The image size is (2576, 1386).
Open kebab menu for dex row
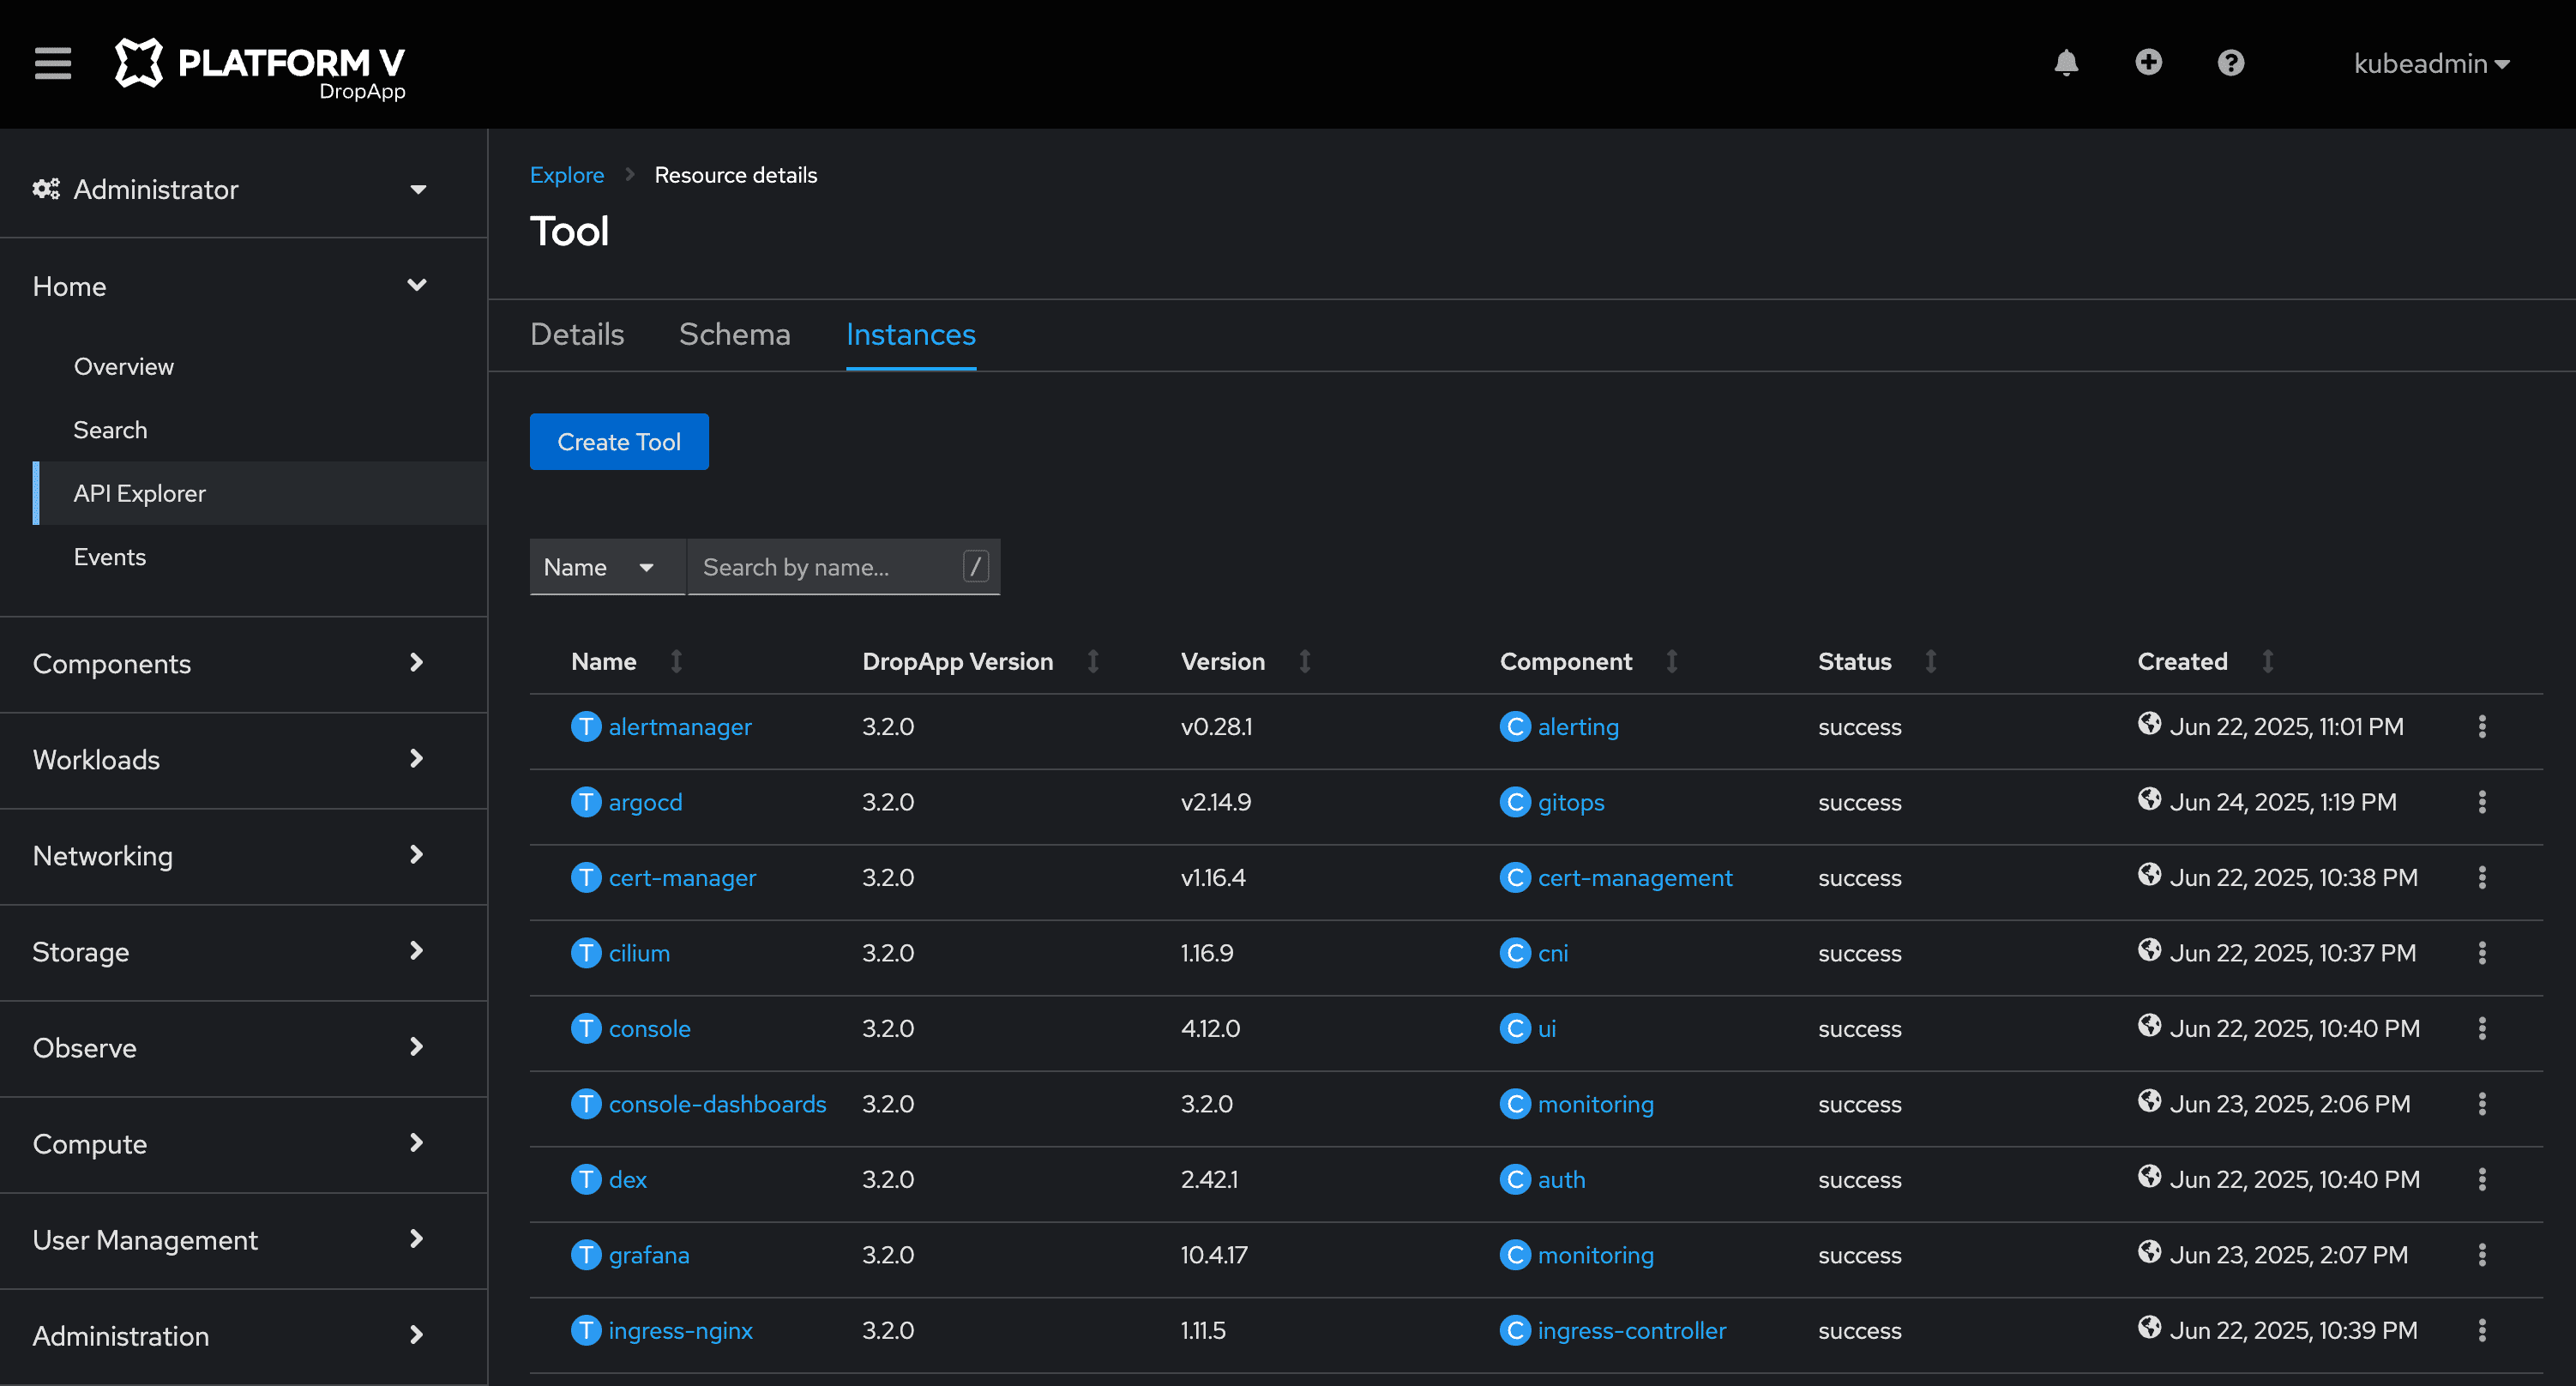pos(2482,1180)
